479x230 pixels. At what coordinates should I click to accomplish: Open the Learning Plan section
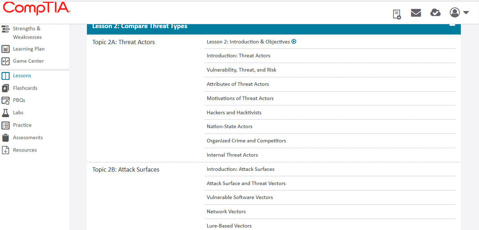coord(28,49)
